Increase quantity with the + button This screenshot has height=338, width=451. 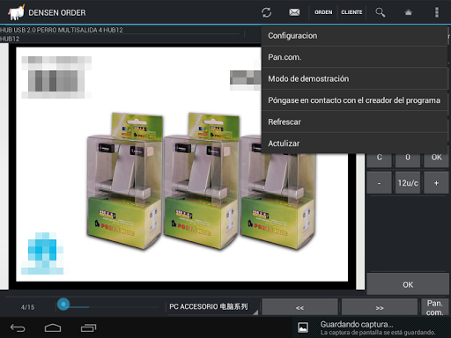[436, 183]
